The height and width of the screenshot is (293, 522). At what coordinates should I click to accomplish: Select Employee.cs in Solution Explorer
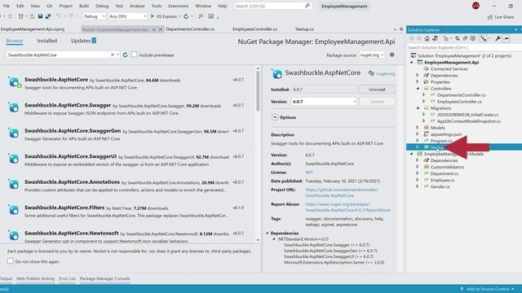click(442, 180)
